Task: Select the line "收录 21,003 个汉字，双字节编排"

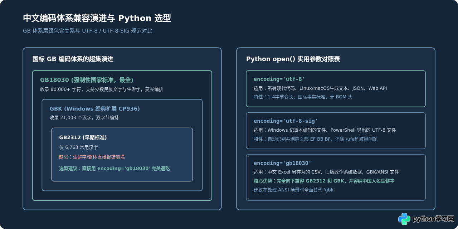Action: click(x=84, y=117)
